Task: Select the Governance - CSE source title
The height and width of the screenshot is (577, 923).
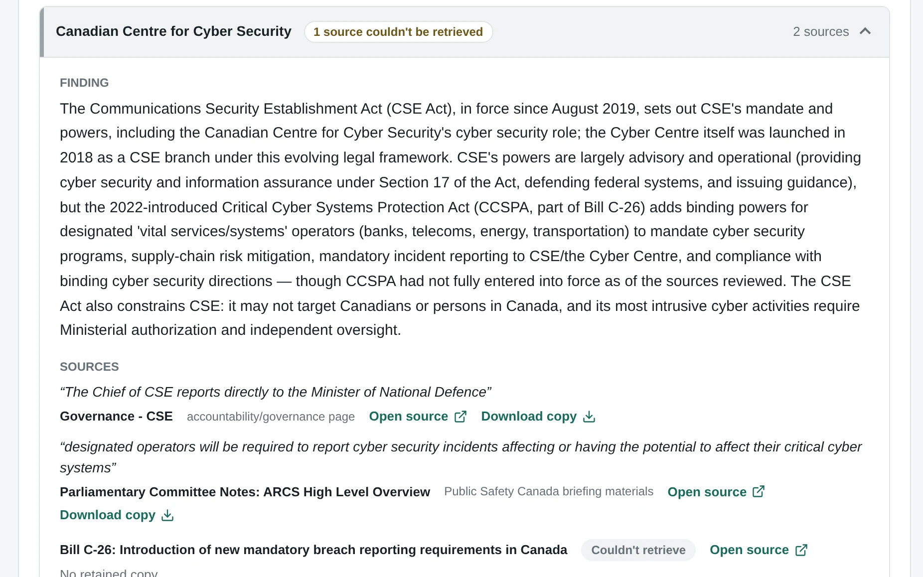Action: 116,417
